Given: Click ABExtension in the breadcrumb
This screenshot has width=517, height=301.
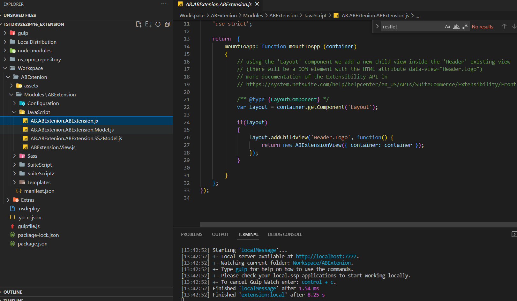Looking at the screenshot, I should (x=283, y=15).
